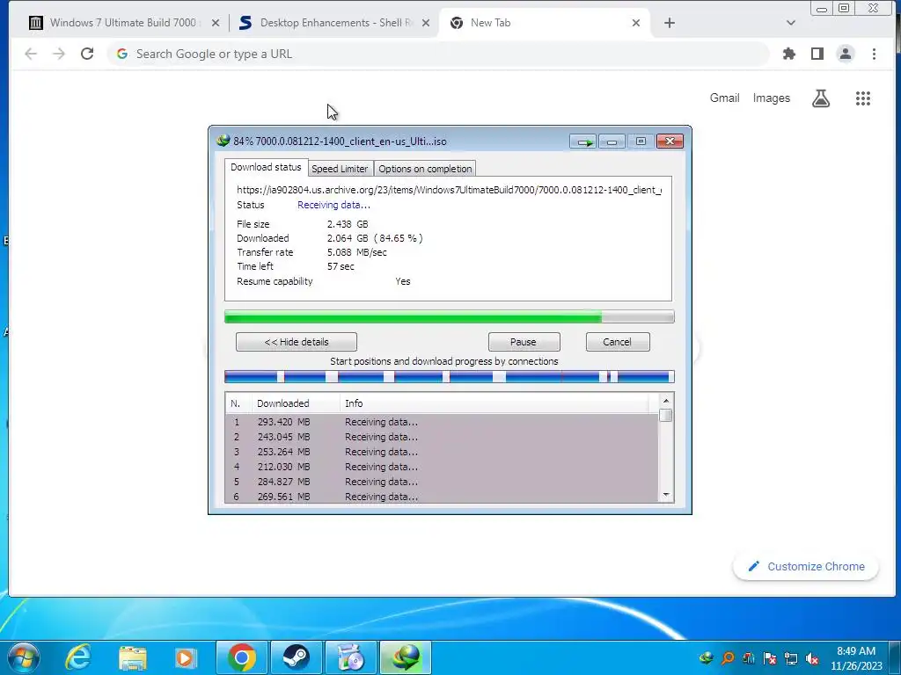The image size is (901, 675).
Task: Click the blue connections progress bar
Action: click(x=450, y=376)
